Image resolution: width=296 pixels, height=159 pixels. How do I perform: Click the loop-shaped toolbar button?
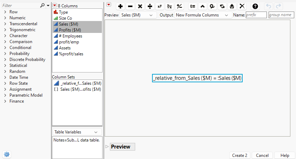point(212,6)
